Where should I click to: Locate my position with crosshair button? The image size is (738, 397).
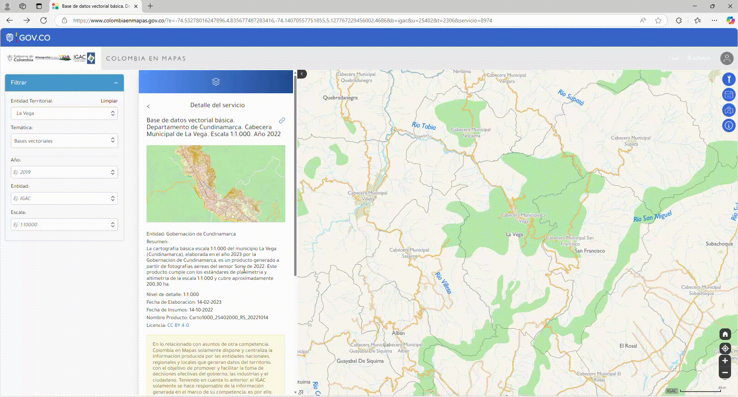(x=725, y=348)
